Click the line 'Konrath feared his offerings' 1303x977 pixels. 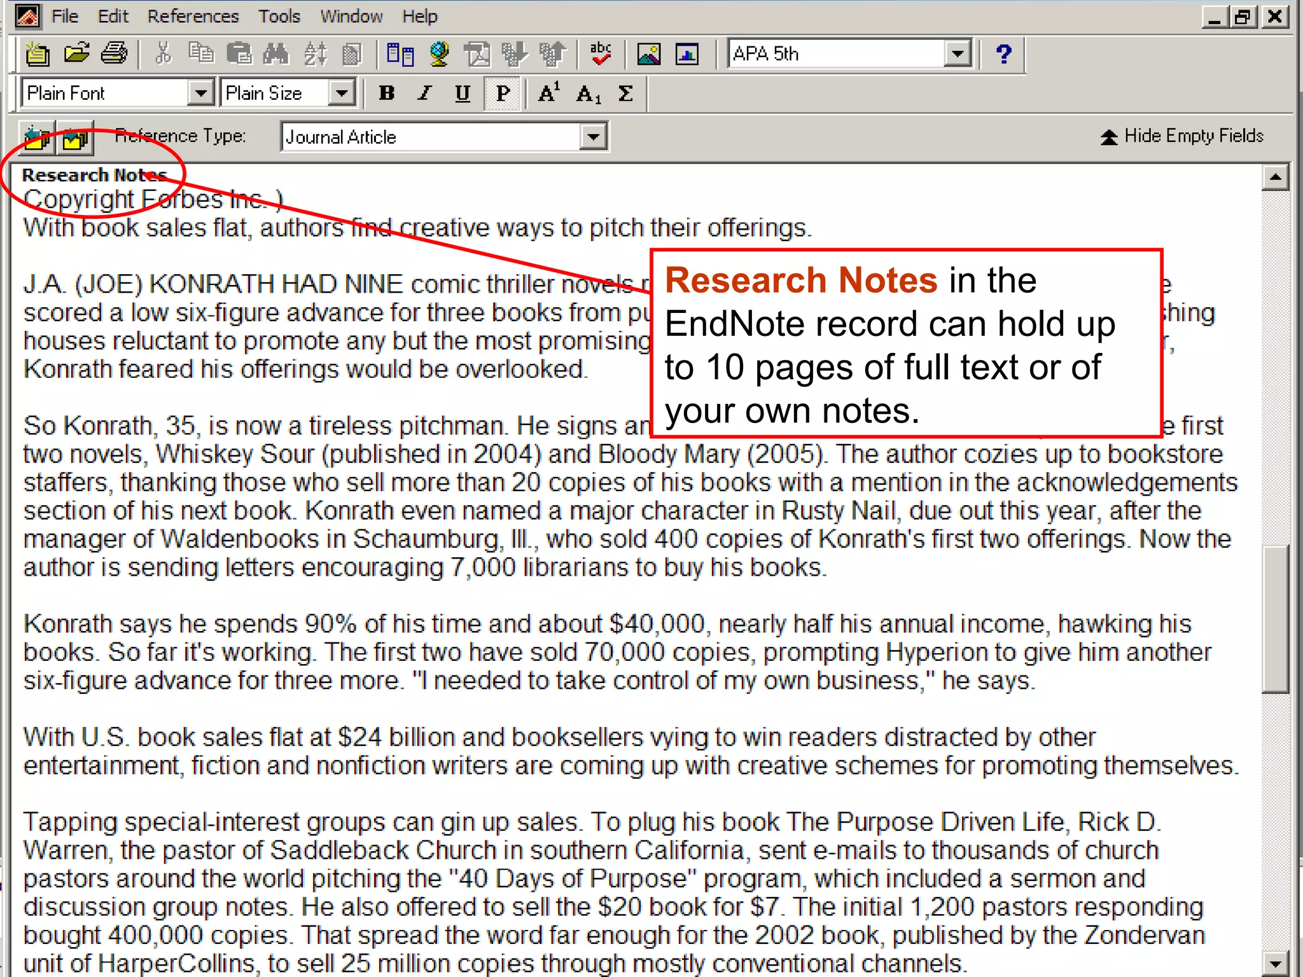click(305, 369)
